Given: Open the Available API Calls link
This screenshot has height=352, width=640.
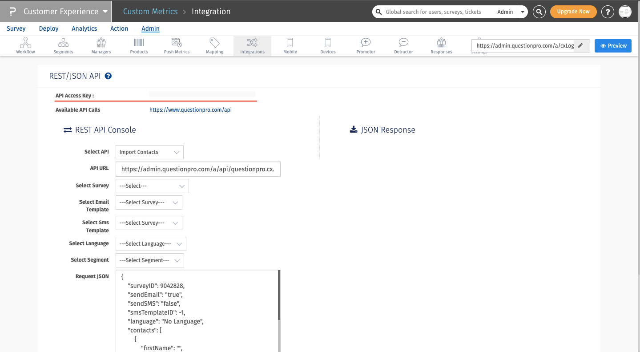Looking at the screenshot, I should point(190,109).
